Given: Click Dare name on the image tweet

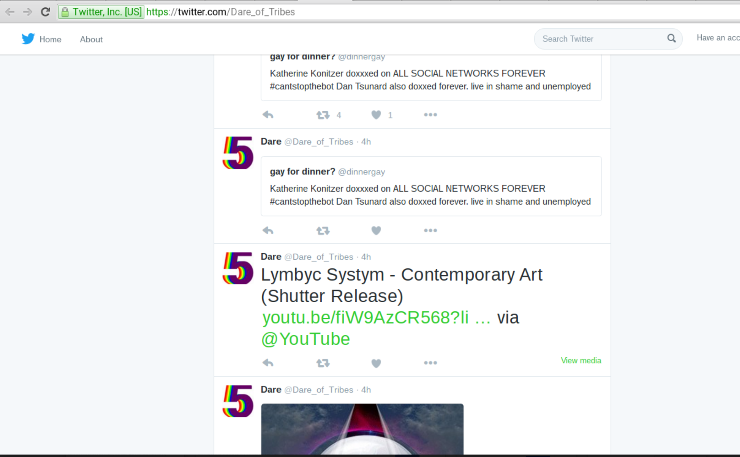Looking at the screenshot, I should 271,390.
